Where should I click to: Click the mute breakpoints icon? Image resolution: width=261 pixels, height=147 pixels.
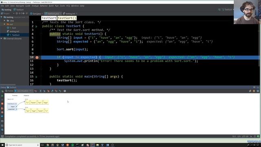(x=2, y=112)
